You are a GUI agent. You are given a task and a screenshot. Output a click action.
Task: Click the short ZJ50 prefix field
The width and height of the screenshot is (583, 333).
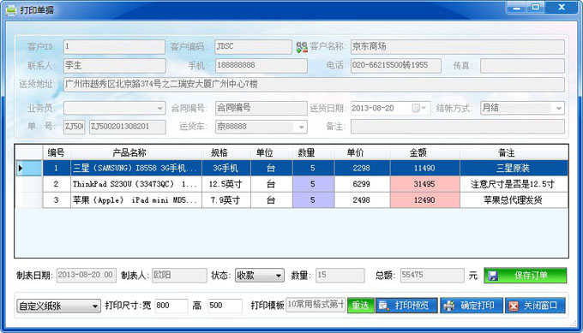74,127
